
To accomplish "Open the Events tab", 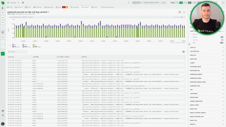I will (94, 7).
